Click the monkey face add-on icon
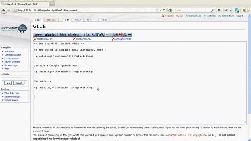 click(245, 10)
